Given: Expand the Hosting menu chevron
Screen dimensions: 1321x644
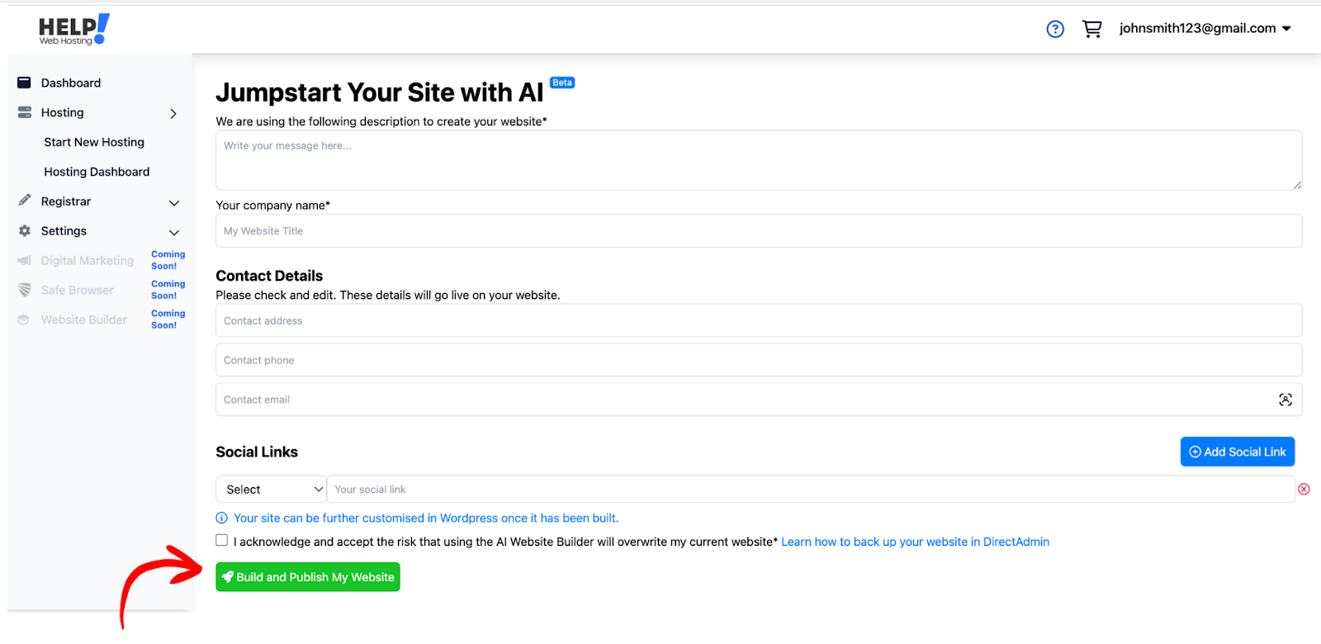Looking at the screenshot, I should (173, 113).
